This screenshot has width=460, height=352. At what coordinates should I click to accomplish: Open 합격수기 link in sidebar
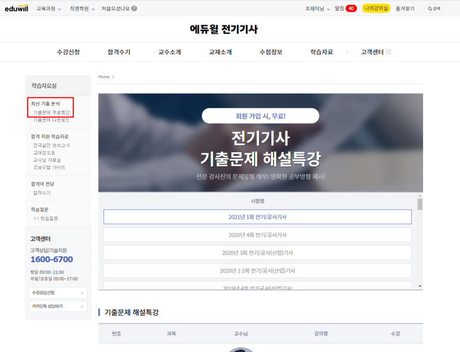pos(42,193)
